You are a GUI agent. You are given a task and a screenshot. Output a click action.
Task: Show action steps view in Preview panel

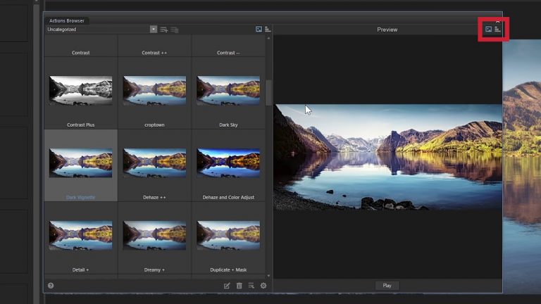pos(497,30)
